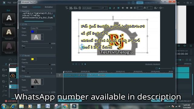Screen dimensions: 194x109
Task: Click the Fill Blur slider handle
Action: [24, 48]
